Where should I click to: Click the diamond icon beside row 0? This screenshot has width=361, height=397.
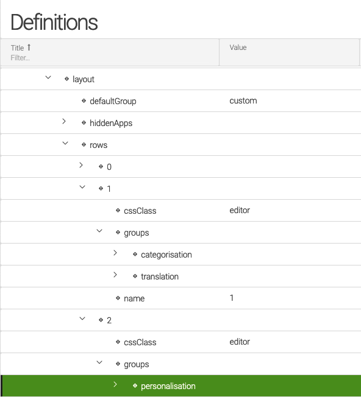pyautogui.click(x=101, y=167)
